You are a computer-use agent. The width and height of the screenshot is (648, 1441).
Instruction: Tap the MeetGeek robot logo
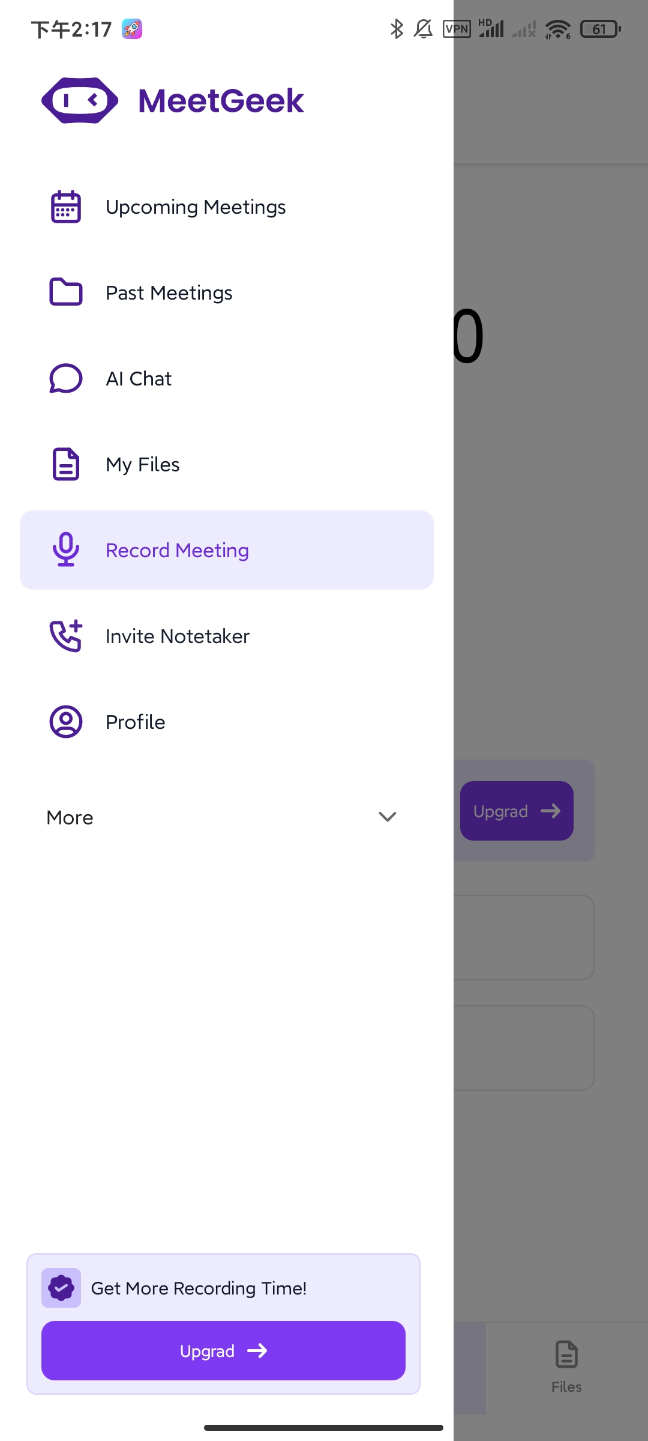point(80,100)
